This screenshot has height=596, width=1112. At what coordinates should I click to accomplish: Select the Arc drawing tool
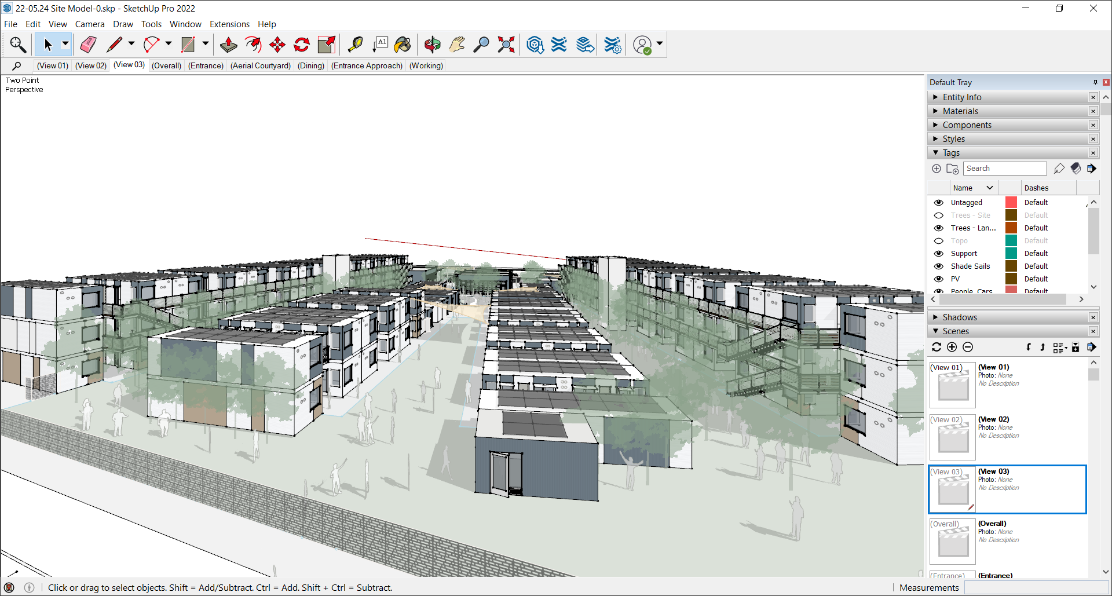point(151,45)
